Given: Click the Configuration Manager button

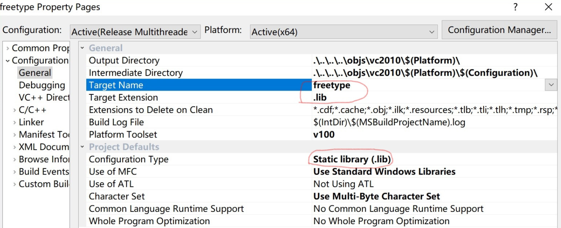Looking at the screenshot, I should pos(499,30).
